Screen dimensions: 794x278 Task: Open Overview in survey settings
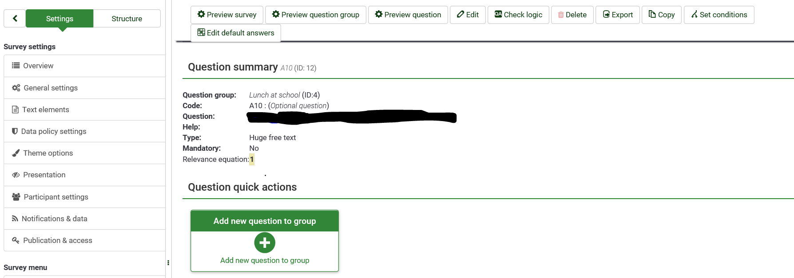click(84, 66)
